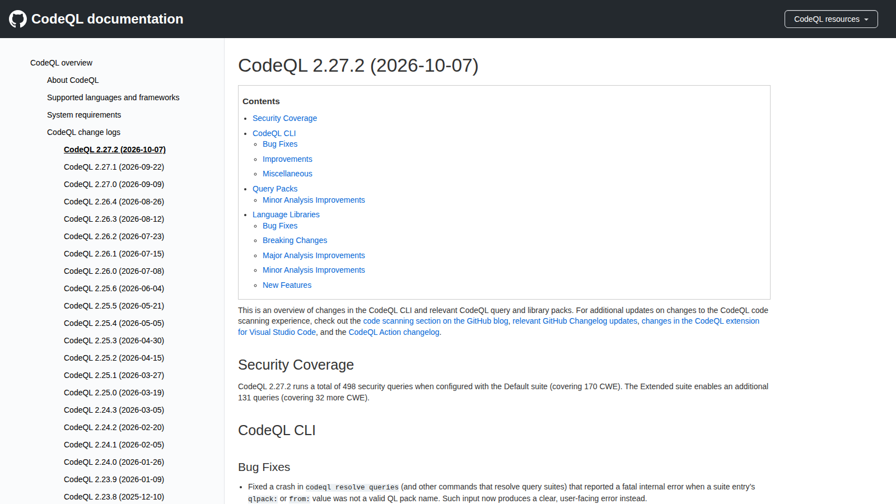Jump to New Features in contents
Screen dimensions: 896x504
[x=287, y=285]
